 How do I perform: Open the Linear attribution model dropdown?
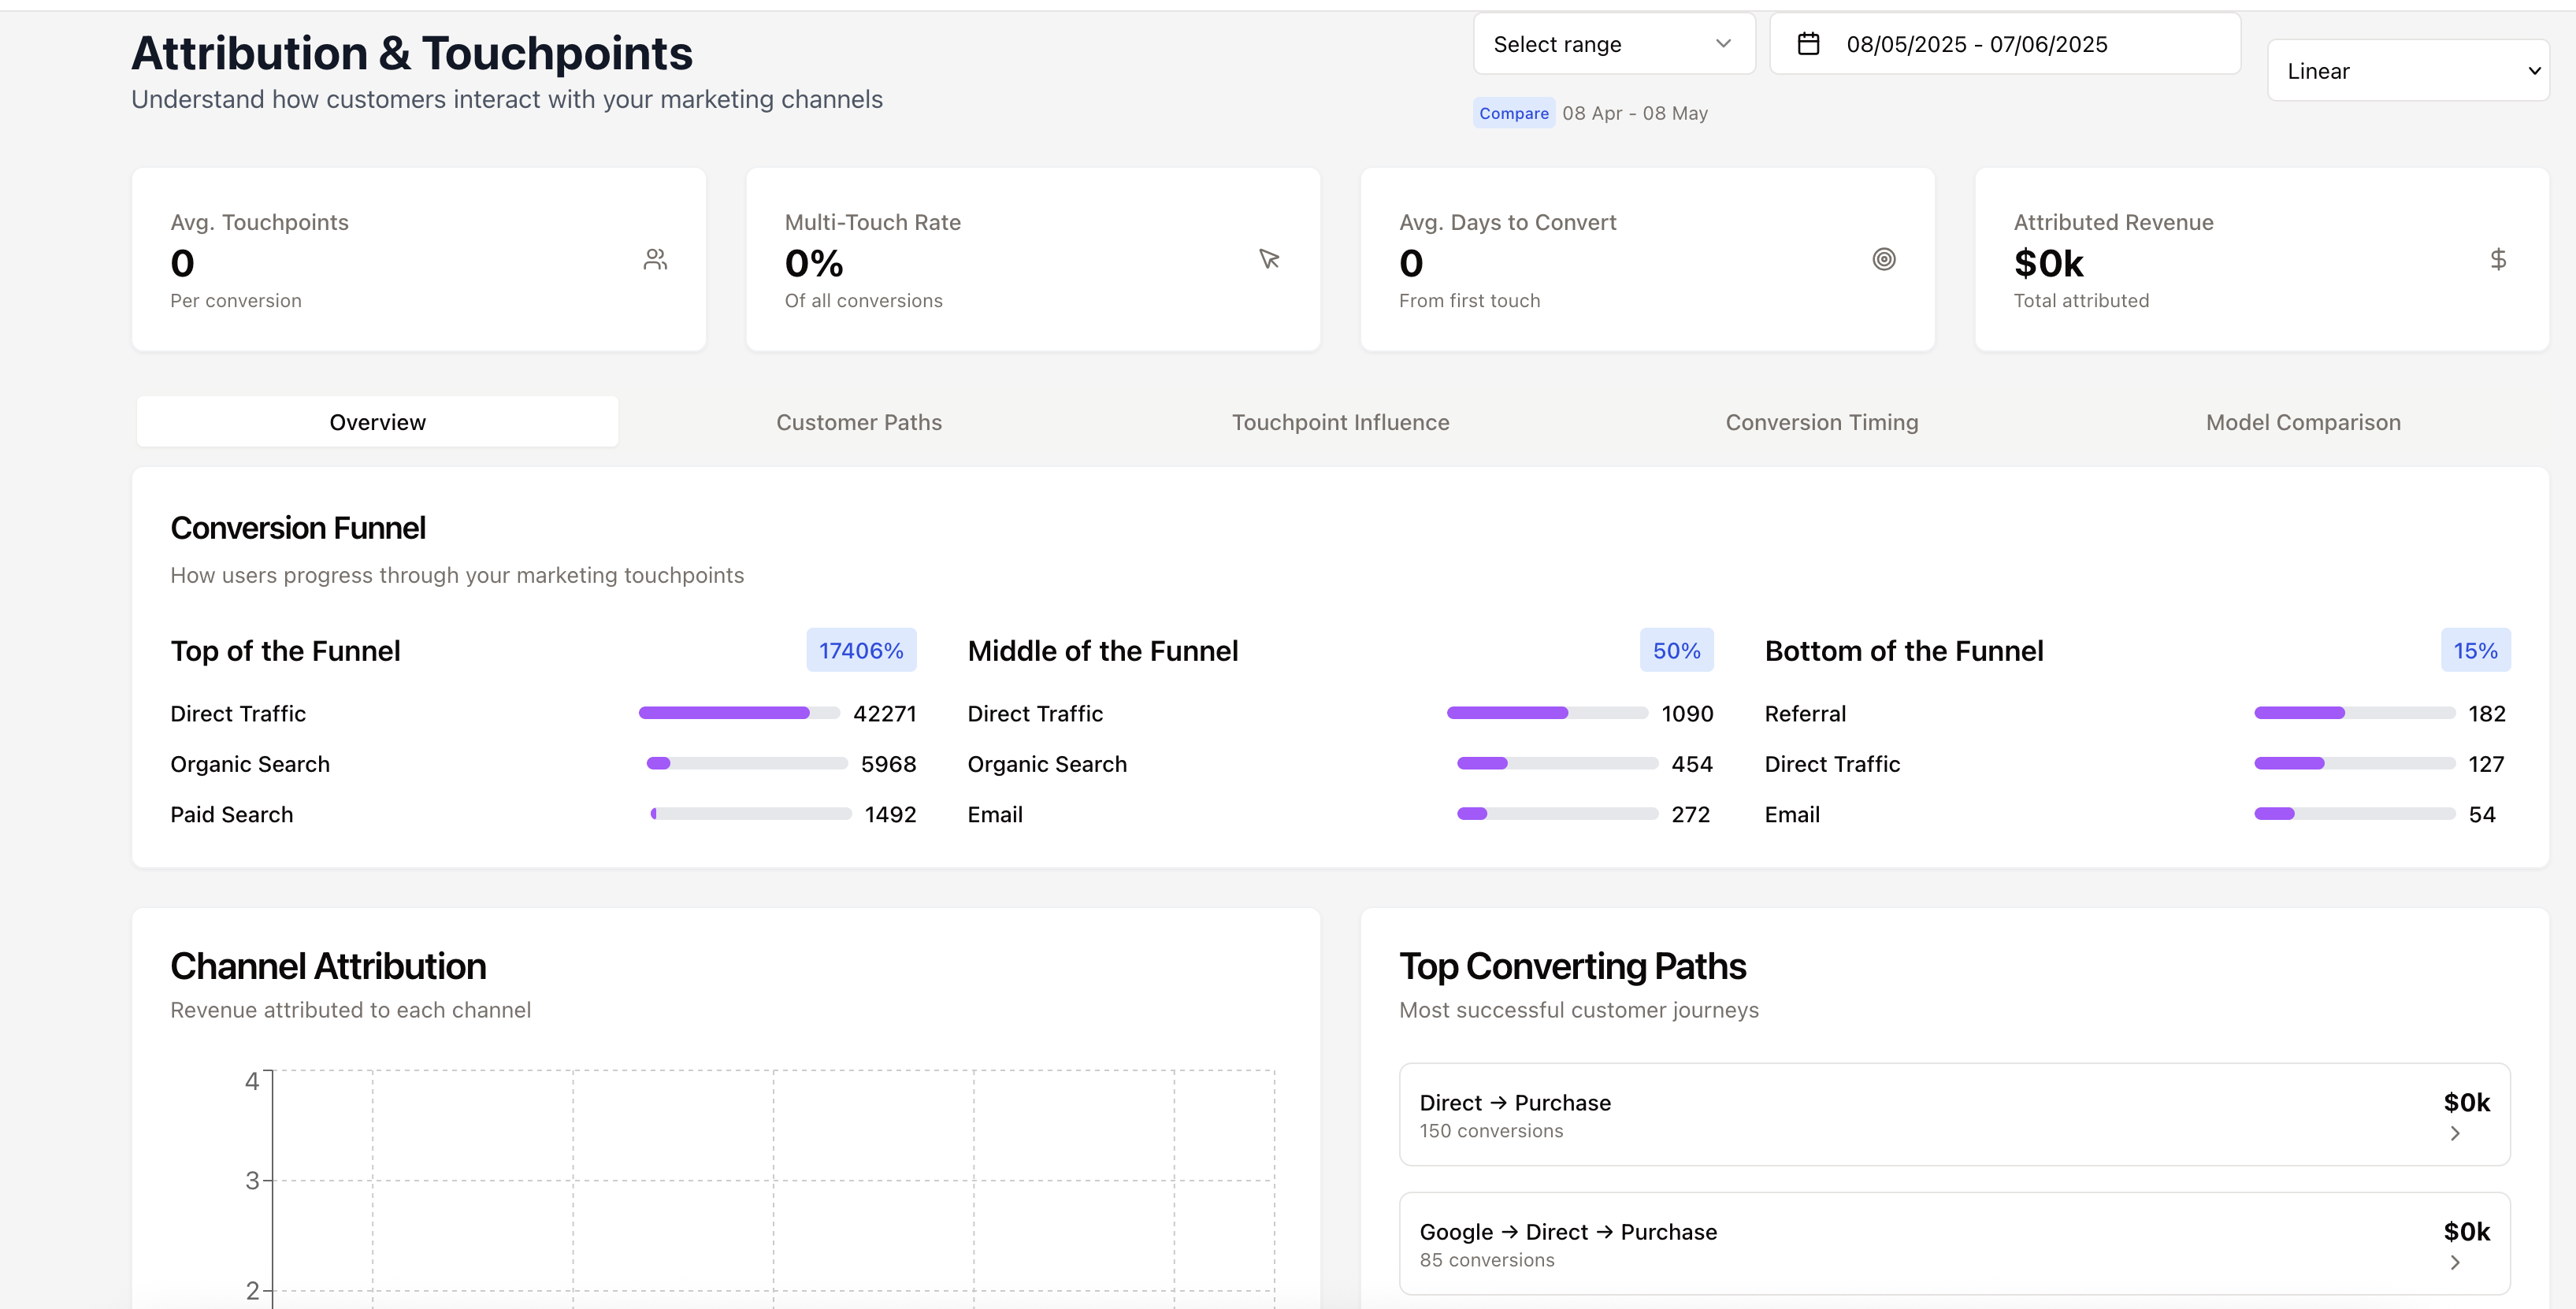[2409, 70]
